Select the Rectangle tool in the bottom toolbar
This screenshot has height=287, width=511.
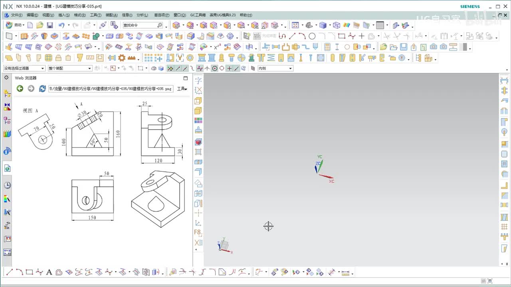29,272
